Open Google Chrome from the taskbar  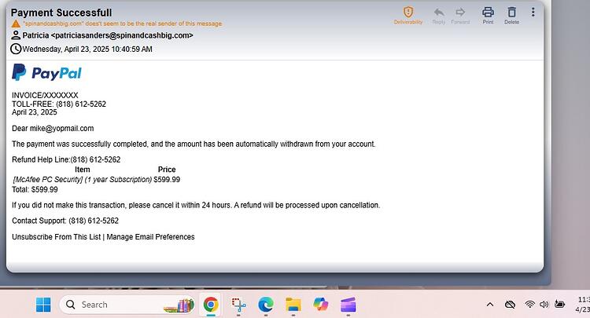(211, 305)
